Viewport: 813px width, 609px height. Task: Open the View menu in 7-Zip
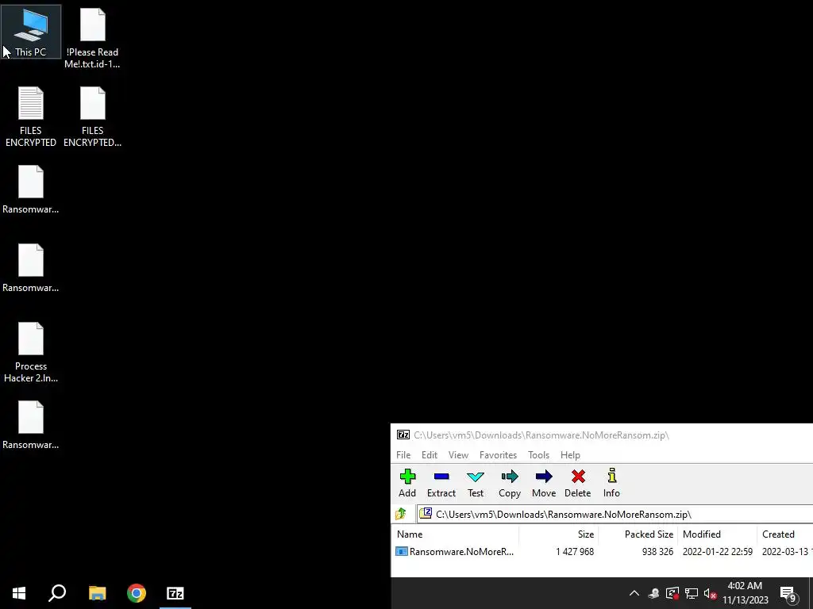tap(458, 454)
